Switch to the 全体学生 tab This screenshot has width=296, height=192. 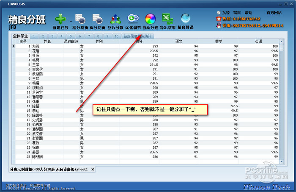coord(20,36)
